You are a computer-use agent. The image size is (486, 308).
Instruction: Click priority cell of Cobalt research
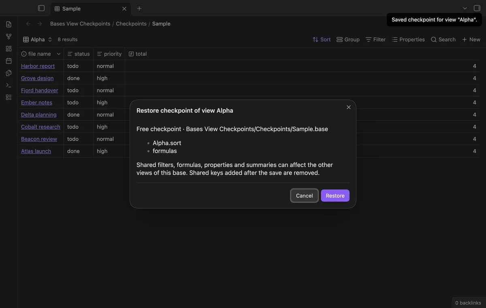coord(109,127)
